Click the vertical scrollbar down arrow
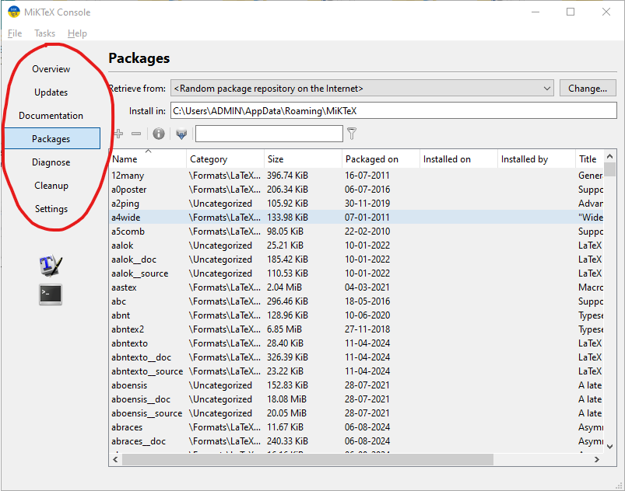Viewport: 625px width, 491px height. [610, 447]
